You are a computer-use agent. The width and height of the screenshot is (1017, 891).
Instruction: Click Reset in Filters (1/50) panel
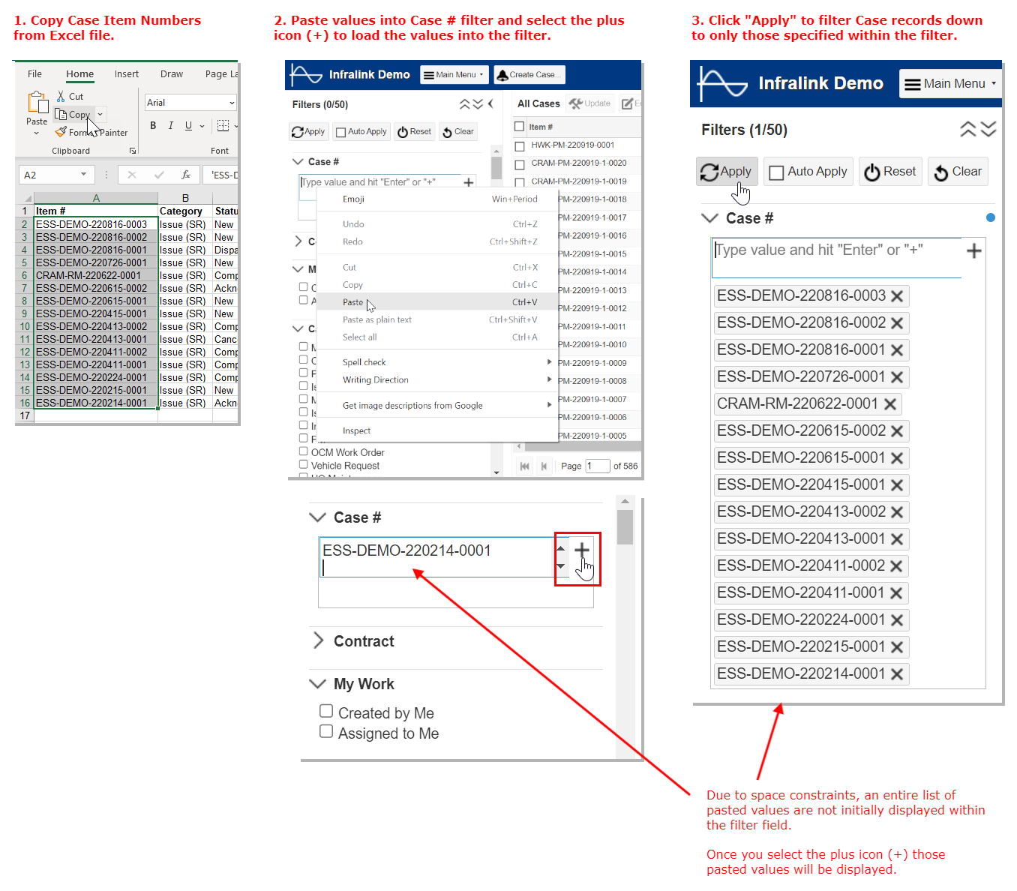point(890,172)
